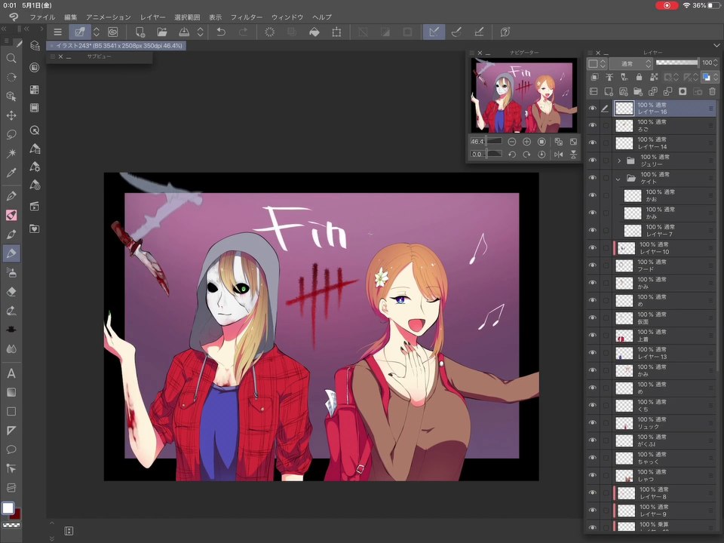Image resolution: width=724 pixels, height=543 pixels.
Task: Click the Fill bucket icon in command bar
Action: [314, 32]
